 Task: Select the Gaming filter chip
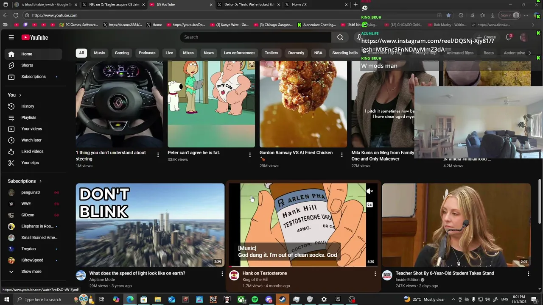pos(122,53)
